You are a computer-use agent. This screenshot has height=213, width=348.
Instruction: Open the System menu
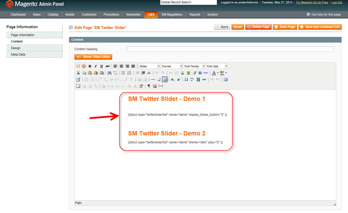(x=213, y=15)
